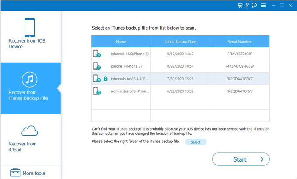297x179 pixels.
Task: Minimize the application window
Action: click(x=273, y=6)
